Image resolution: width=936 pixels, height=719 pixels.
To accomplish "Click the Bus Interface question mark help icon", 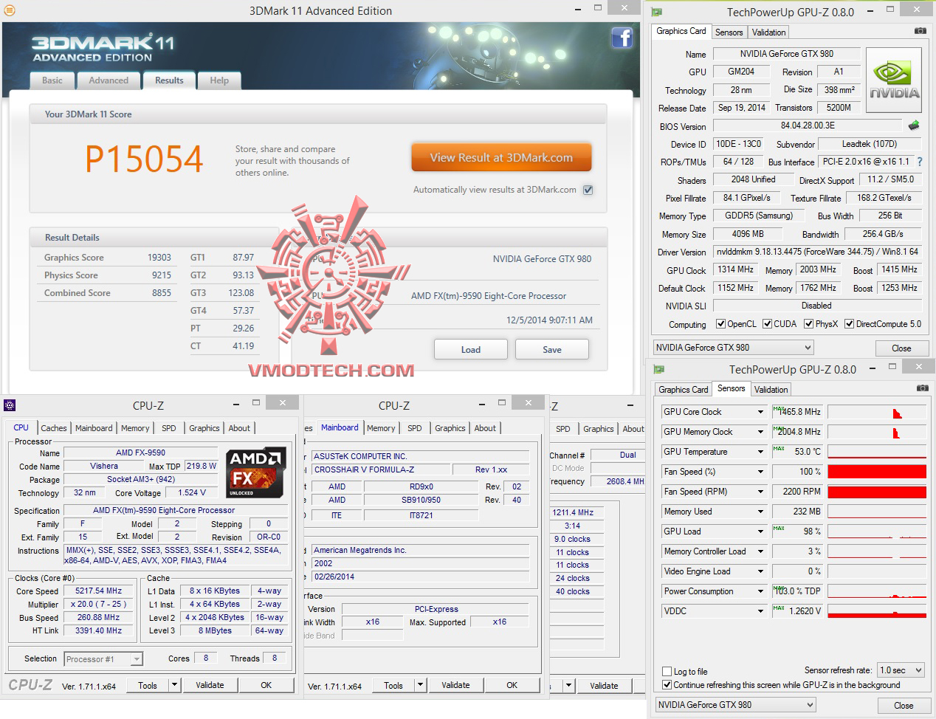I will [x=920, y=162].
